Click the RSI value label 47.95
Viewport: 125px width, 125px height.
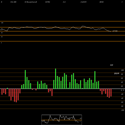tap(115, 31)
